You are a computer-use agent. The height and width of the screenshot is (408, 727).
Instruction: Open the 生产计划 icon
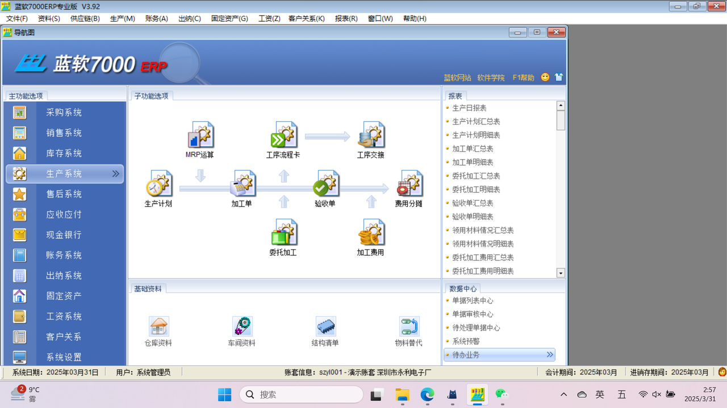point(158,184)
